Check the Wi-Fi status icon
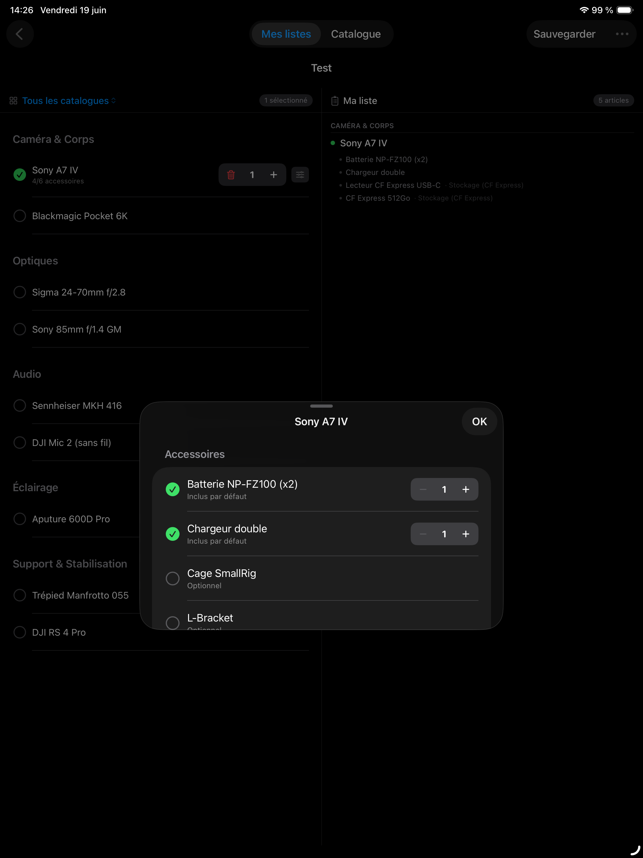Screen dimensions: 643x858 584,10
